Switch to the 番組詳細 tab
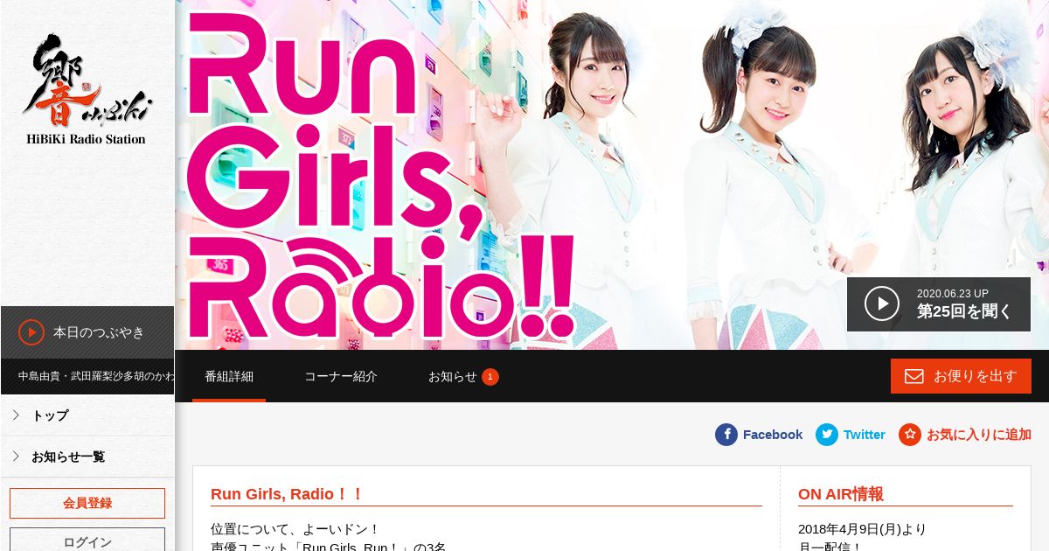This screenshot has height=551, width=1049. point(229,376)
